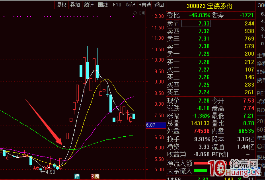Click 买三 price 7.26
Viewport: 265px width, 180px height.
[204, 77]
